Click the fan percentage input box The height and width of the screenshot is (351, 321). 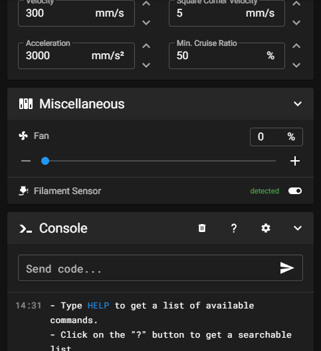pyautogui.click(x=276, y=137)
